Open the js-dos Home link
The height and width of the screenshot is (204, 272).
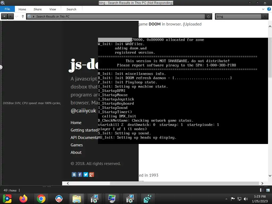[x=76, y=123]
